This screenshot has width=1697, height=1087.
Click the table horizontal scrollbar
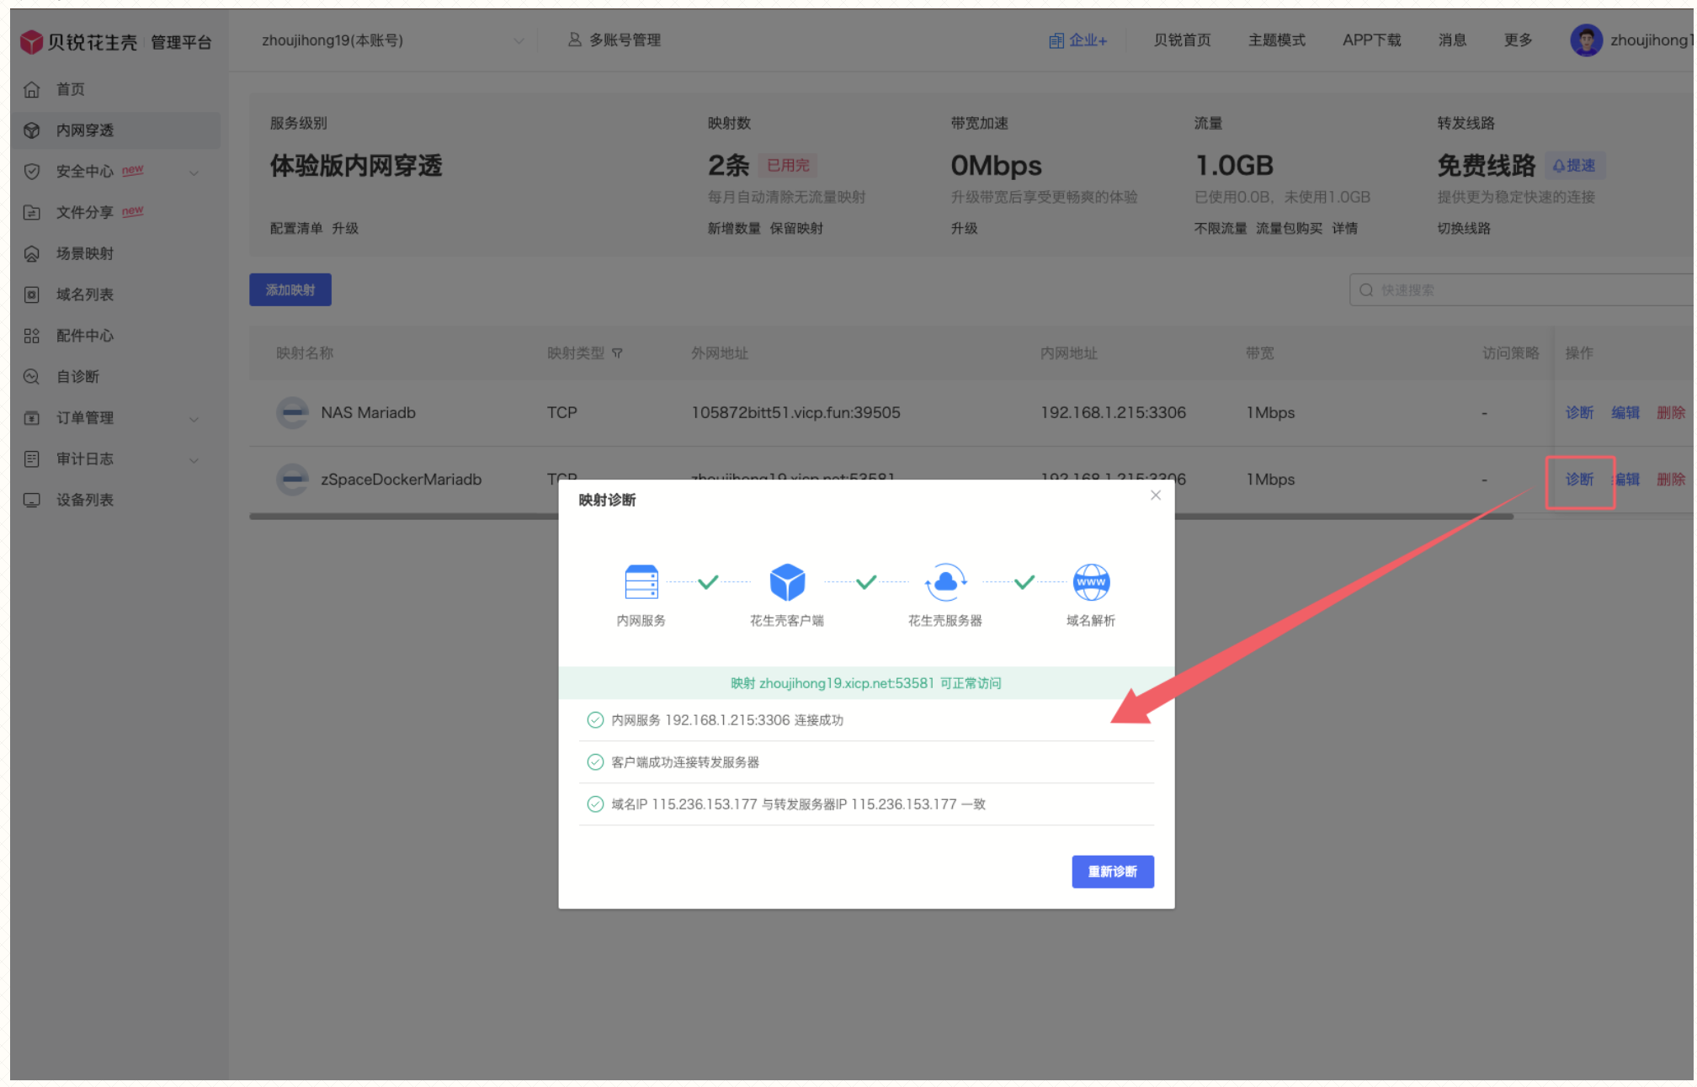pyautogui.click(x=881, y=517)
